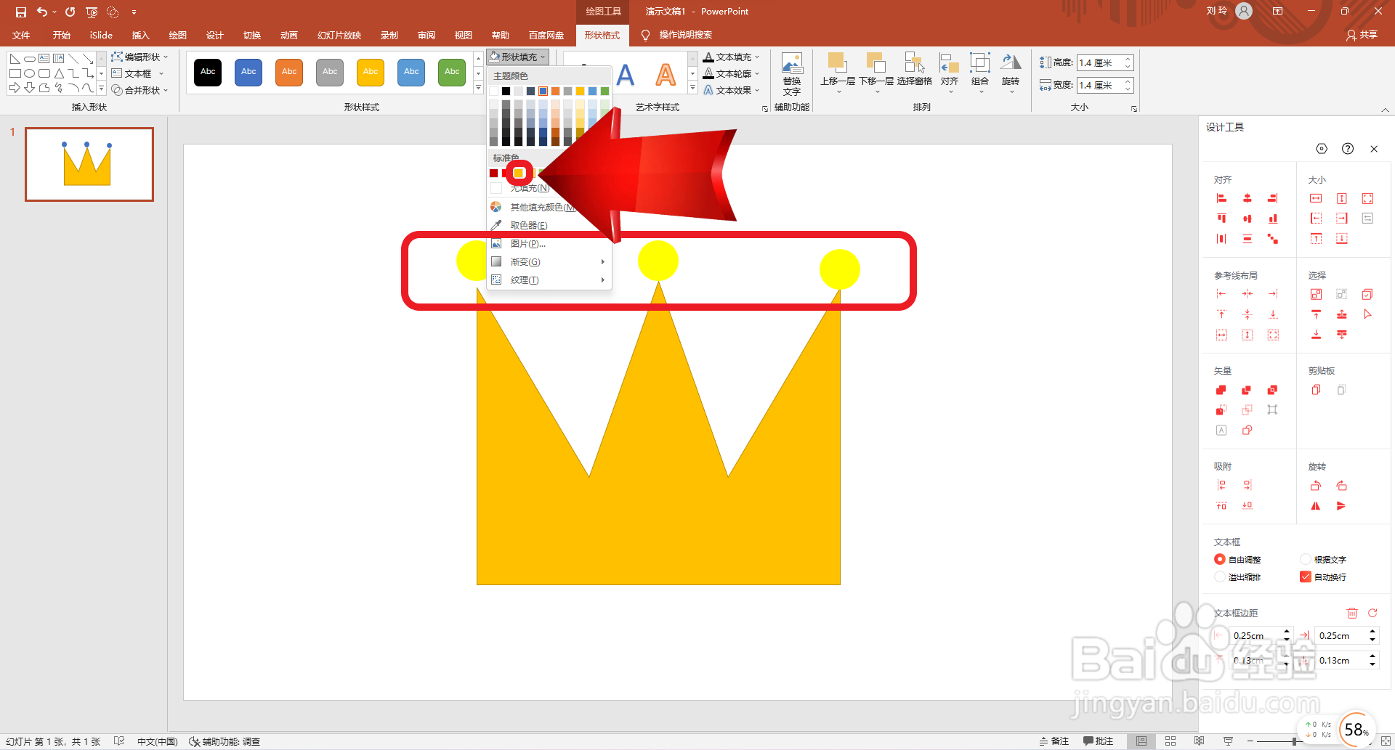Select slide 1 thumbnail
Image resolution: width=1395 pixels, height=750 pixels.
tap(89, 164)
